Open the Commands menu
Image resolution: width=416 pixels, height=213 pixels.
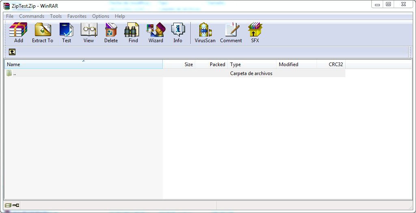pos(32,16)
